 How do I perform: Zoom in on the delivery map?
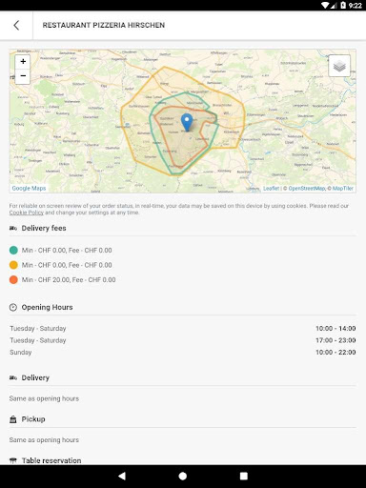[x=23, y=62]
